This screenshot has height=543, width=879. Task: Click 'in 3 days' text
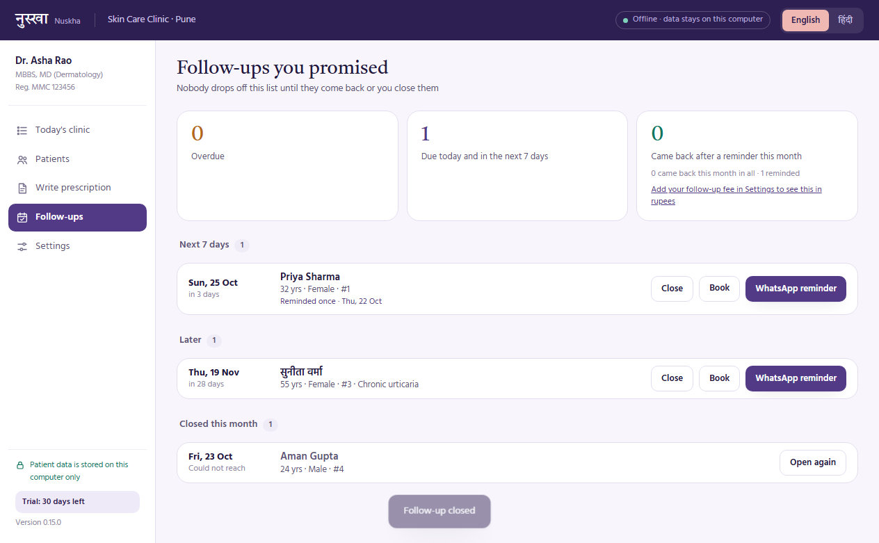coord(204,295)
